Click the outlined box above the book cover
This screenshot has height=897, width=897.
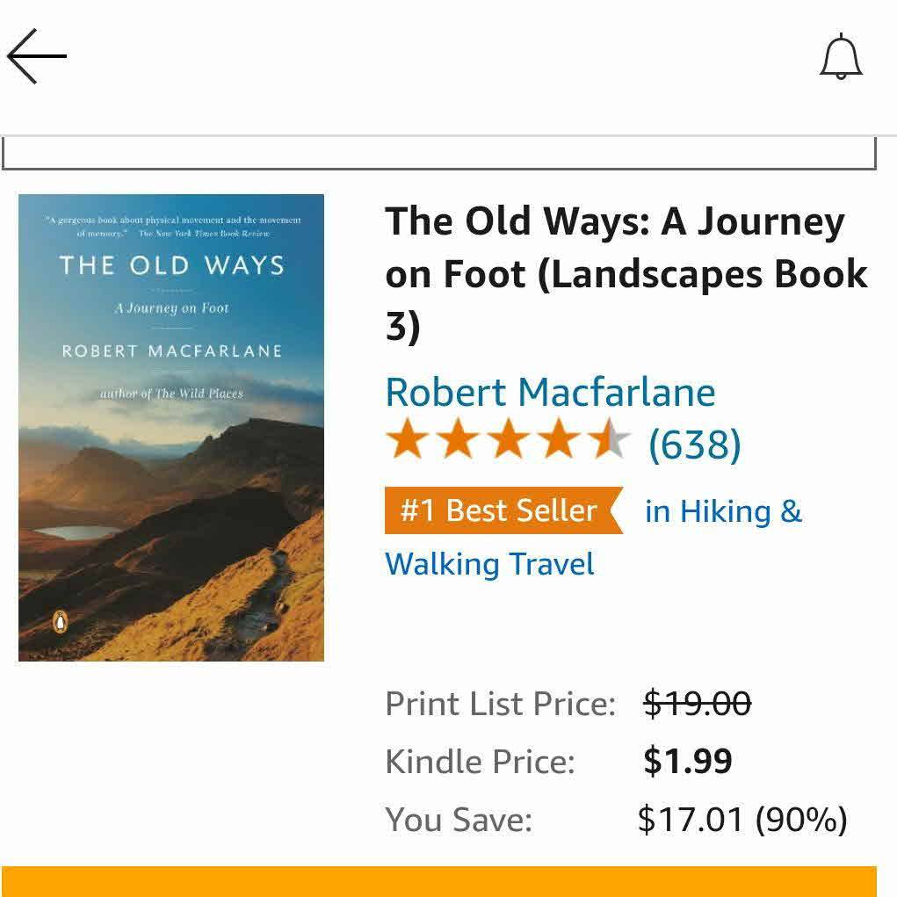(x=439, y=155)
